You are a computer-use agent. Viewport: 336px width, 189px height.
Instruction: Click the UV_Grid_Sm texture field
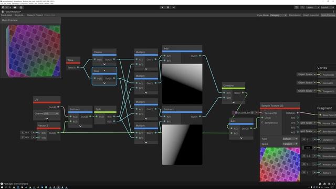(x=244, y=112)
